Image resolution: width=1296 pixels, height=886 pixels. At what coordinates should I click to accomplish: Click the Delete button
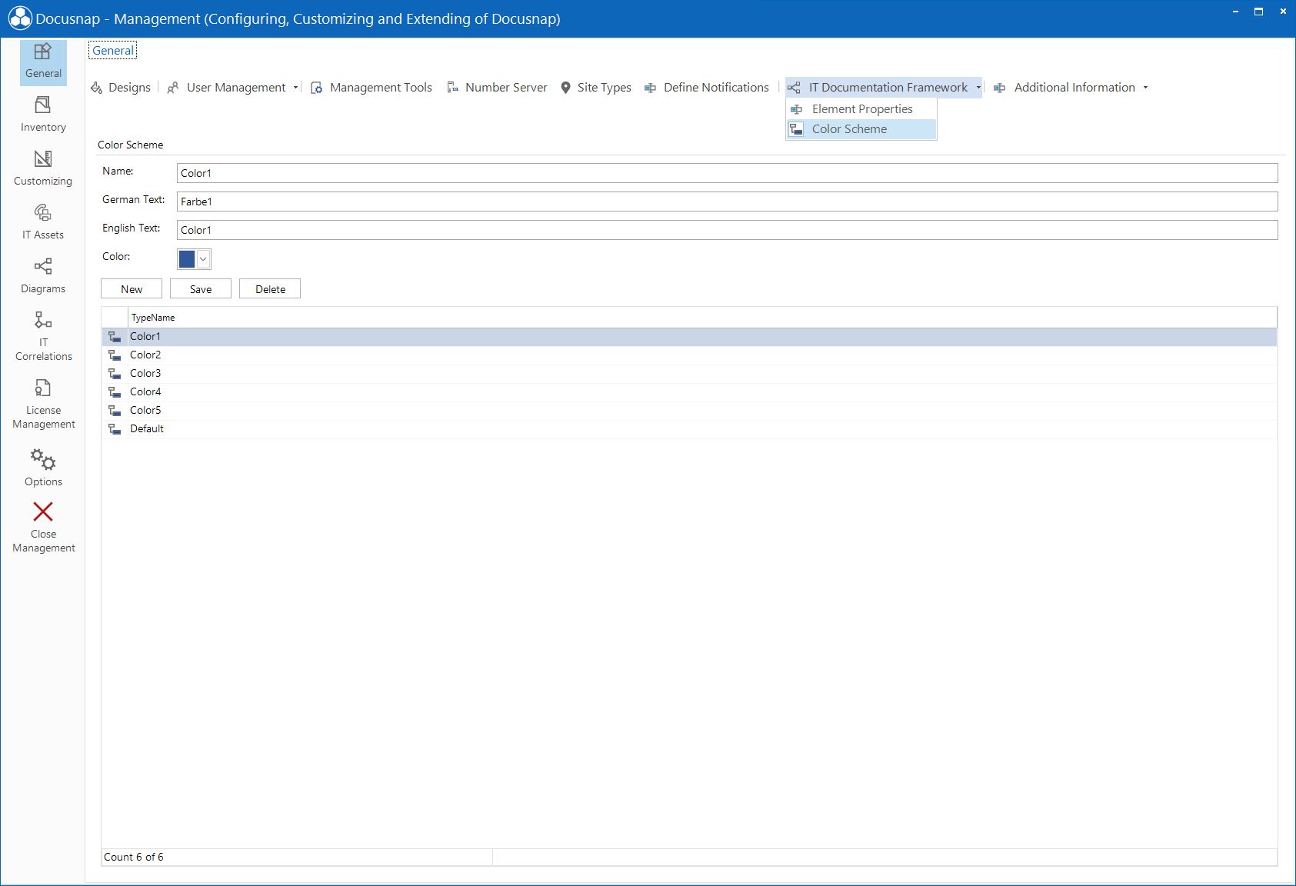click(x=270, y=289)
